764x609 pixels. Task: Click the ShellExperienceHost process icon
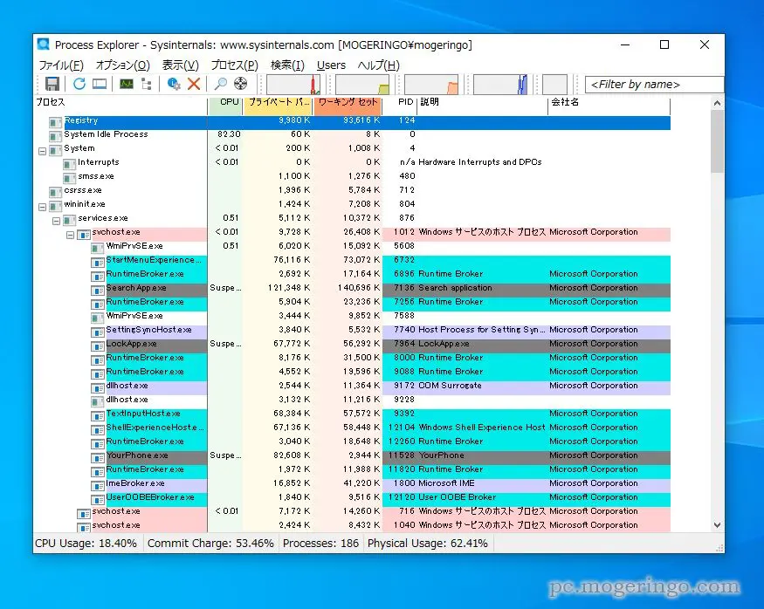(98, 429)
